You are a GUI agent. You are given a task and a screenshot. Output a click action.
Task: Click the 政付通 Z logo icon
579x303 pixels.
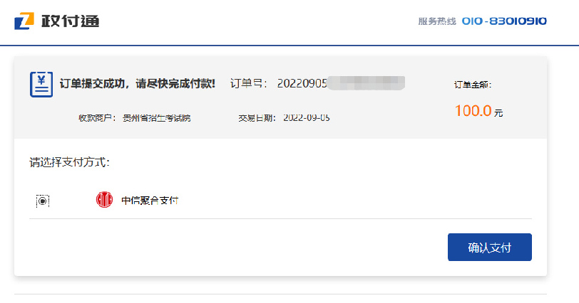[x=24, y=21]
